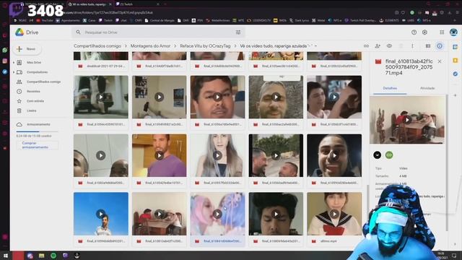Toggle the view details info icon
This screenshot has height=260, width=462.
click(x=440, y=46)
